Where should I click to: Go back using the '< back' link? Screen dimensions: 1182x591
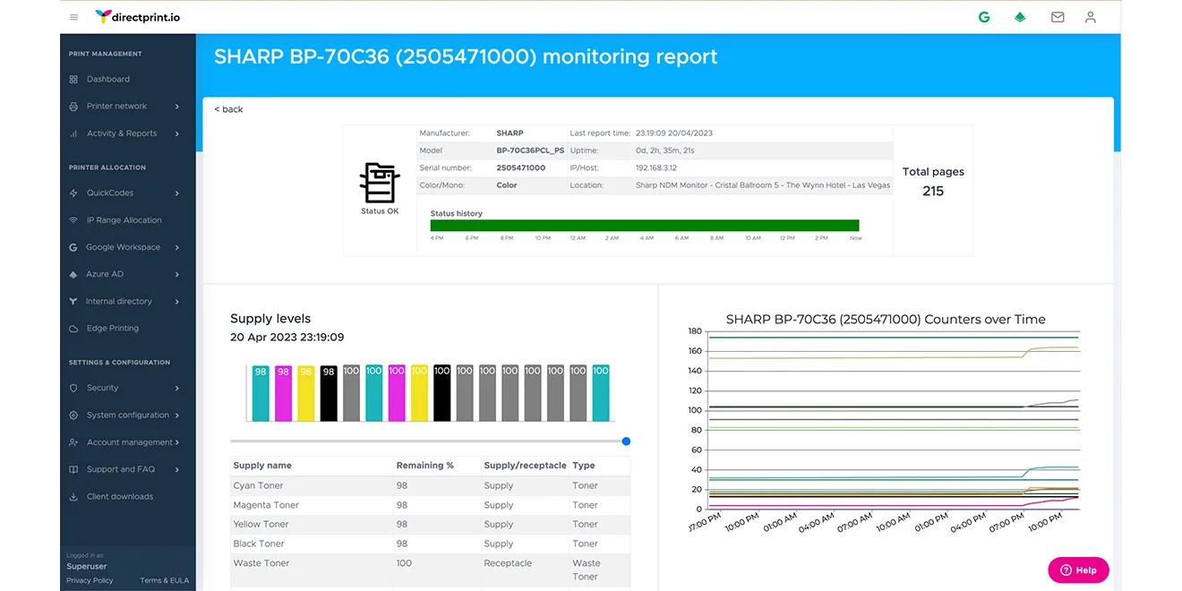[228, 109]
